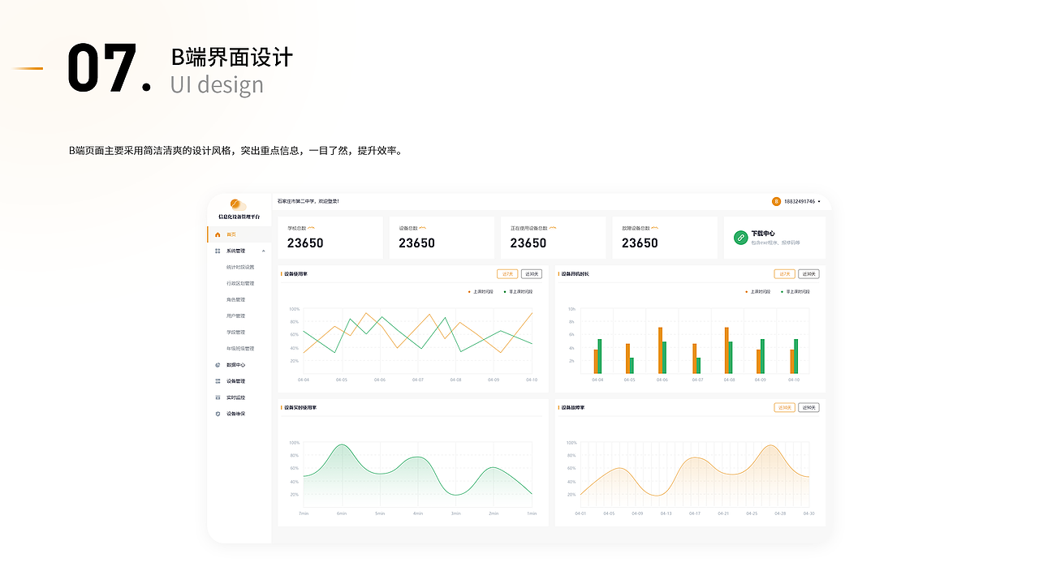Select 近30天 filter on 设备使用率 chart
This screenshot has width=1039, height=584.
tap(532, 273)
